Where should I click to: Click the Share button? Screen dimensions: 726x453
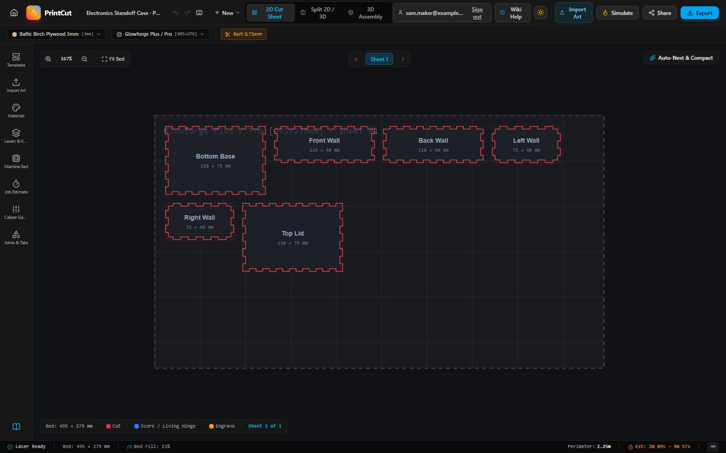pyautogui.click(x=659, y=13)
